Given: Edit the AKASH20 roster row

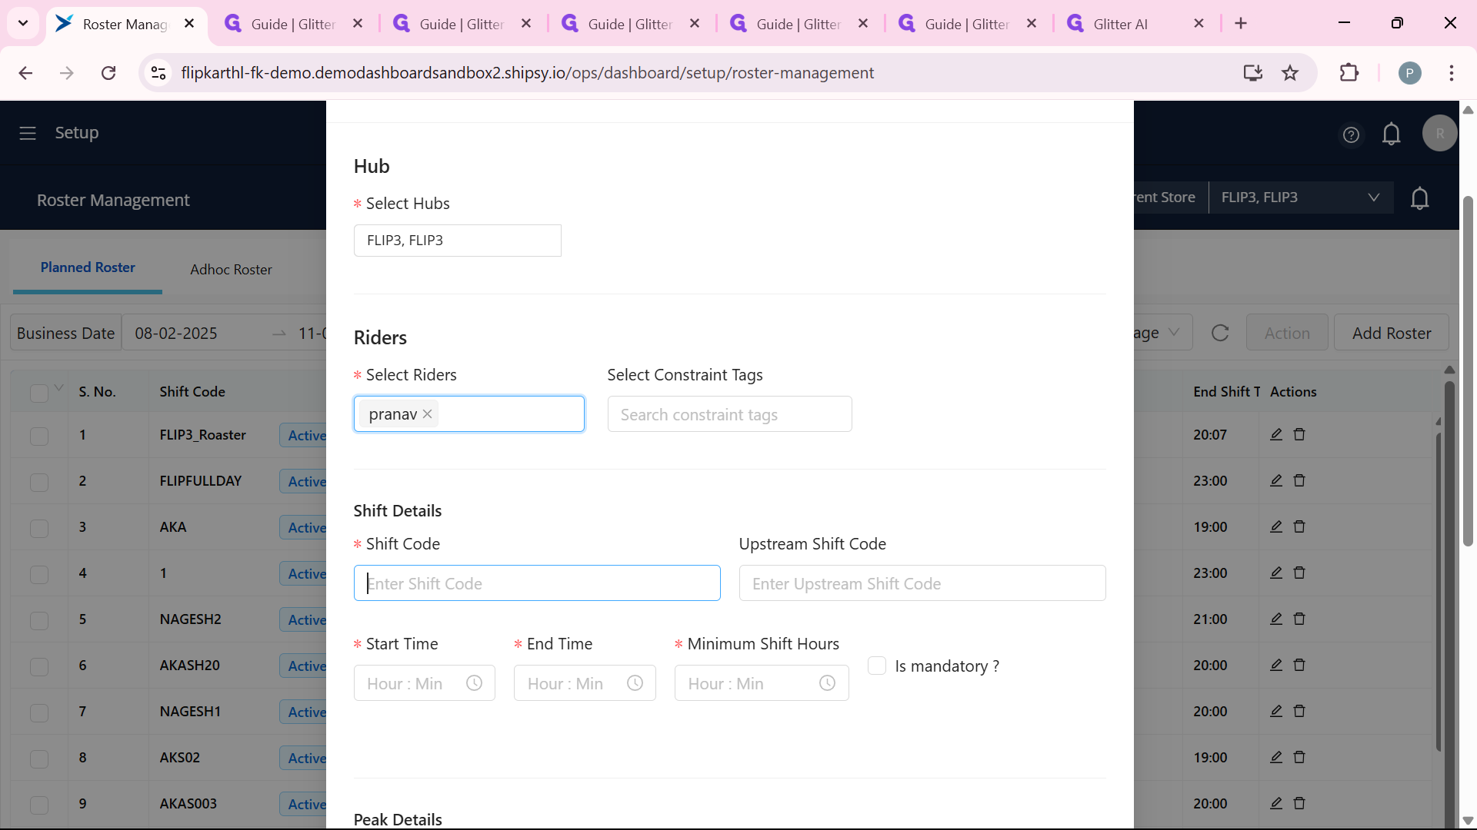Looking at the screenshot, I should point(1276,665).
